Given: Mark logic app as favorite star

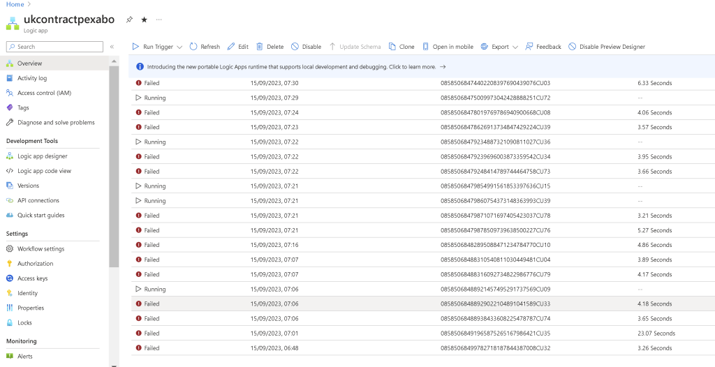Looking at the screenshot, I should click(144, 20).
